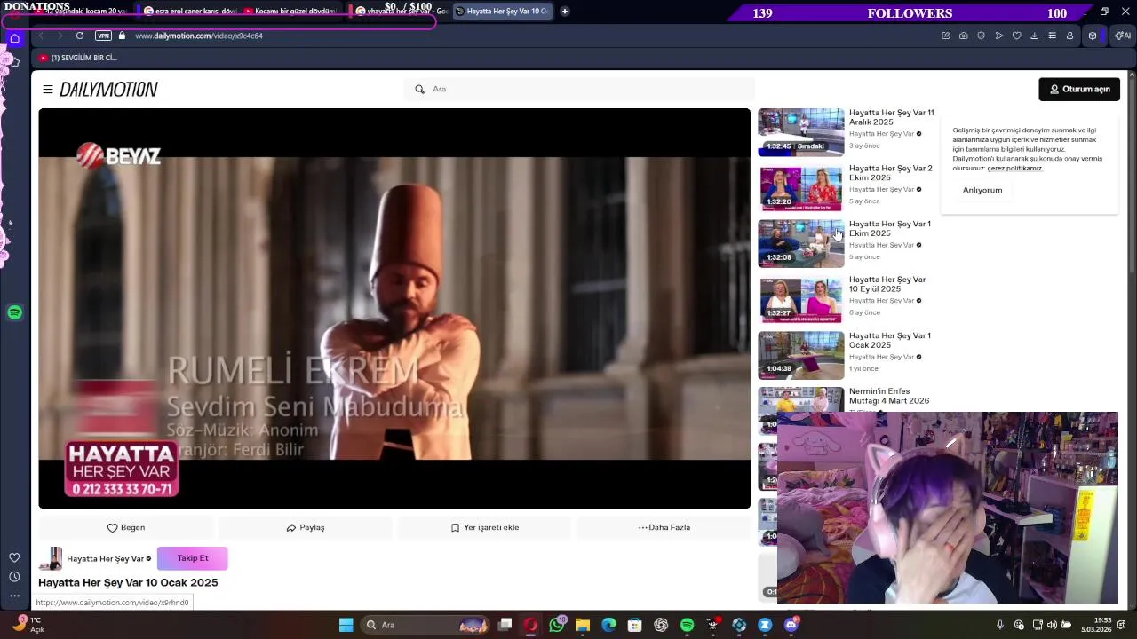This screenshot has height=639, width=1137.
Task: Toggle the browser VPN badge
Action: pyautogui.click(x=103, y=35)
